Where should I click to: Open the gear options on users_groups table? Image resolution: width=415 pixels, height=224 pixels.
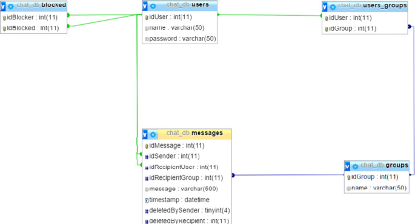[333, 7]
